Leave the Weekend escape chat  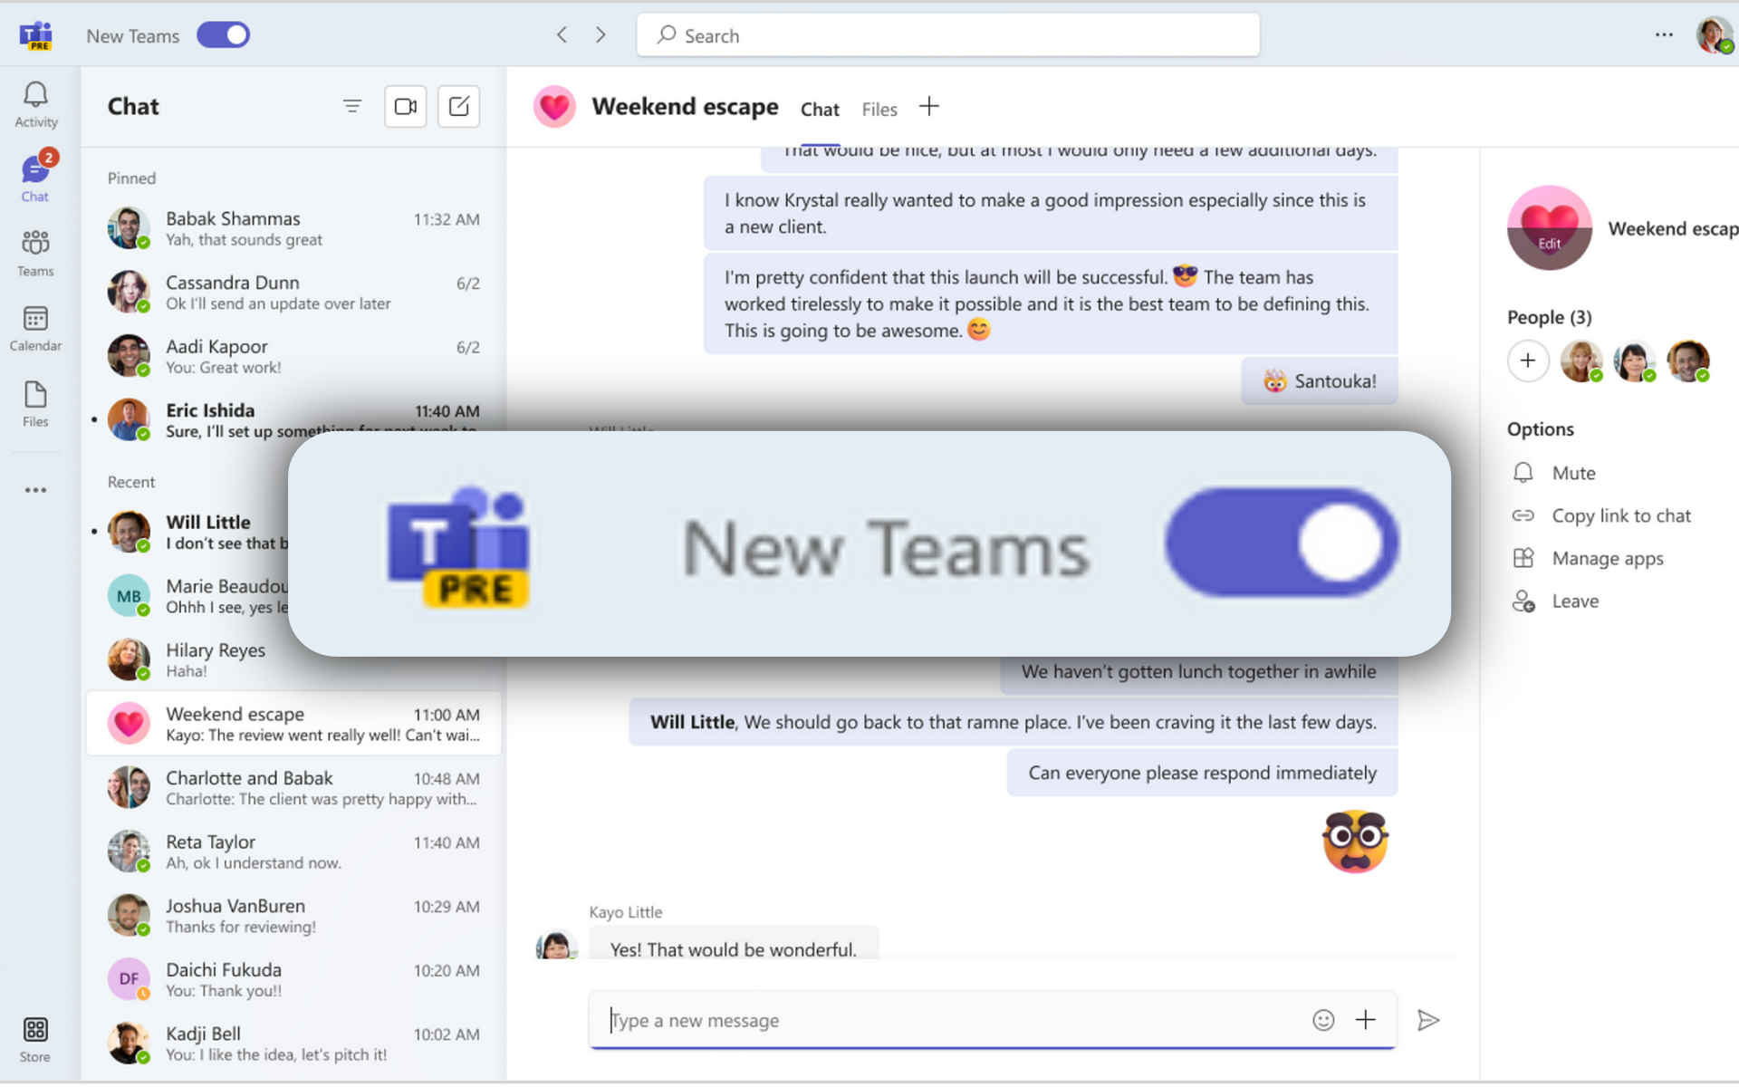click(1555, 601)
